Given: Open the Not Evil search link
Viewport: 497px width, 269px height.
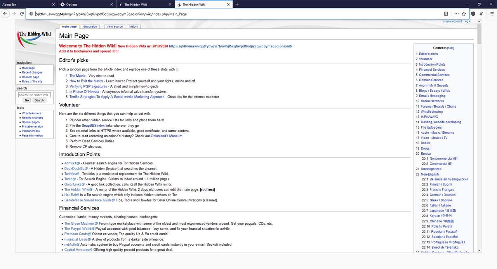Looking at the screenshot, I should pos(71,195).
